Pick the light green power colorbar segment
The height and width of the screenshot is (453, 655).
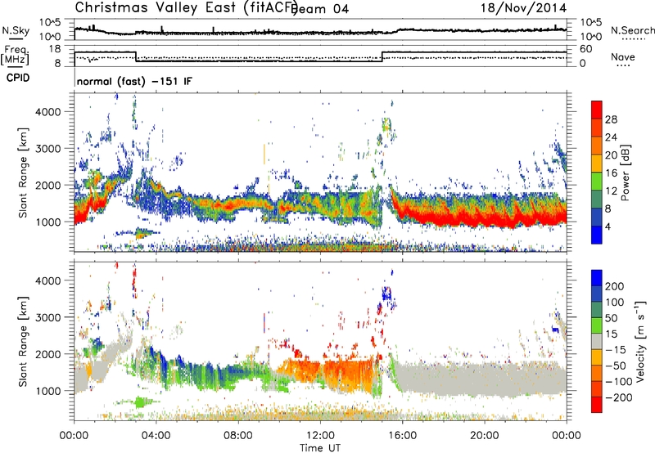pos(597,182)
